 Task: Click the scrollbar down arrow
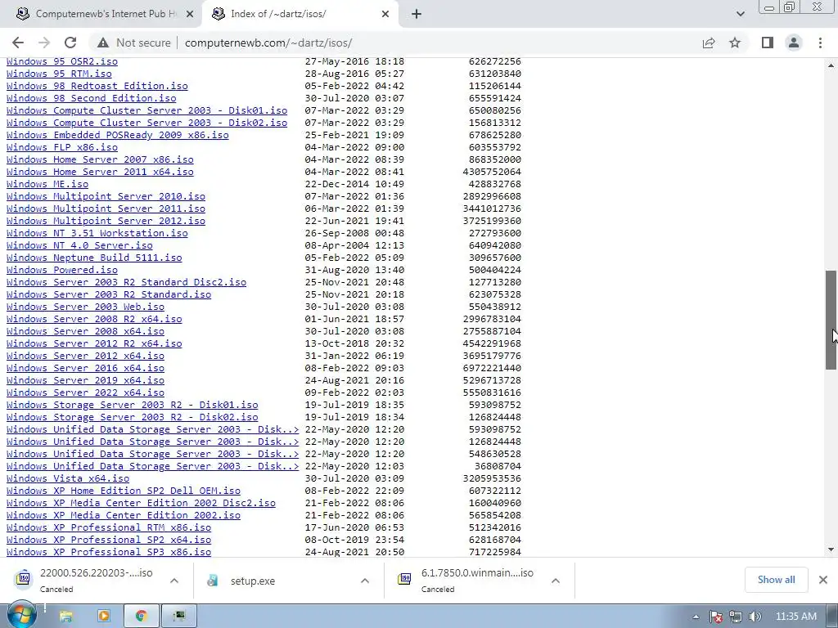coord(831,549)
